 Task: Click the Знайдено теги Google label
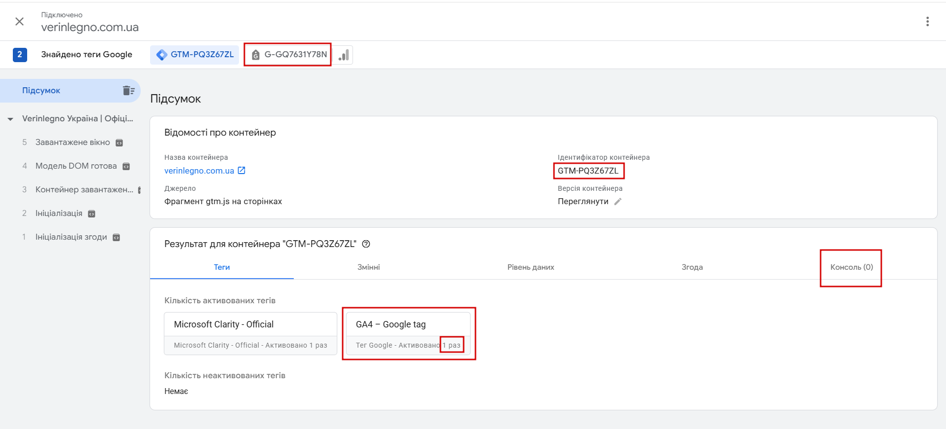pos(86,55)
